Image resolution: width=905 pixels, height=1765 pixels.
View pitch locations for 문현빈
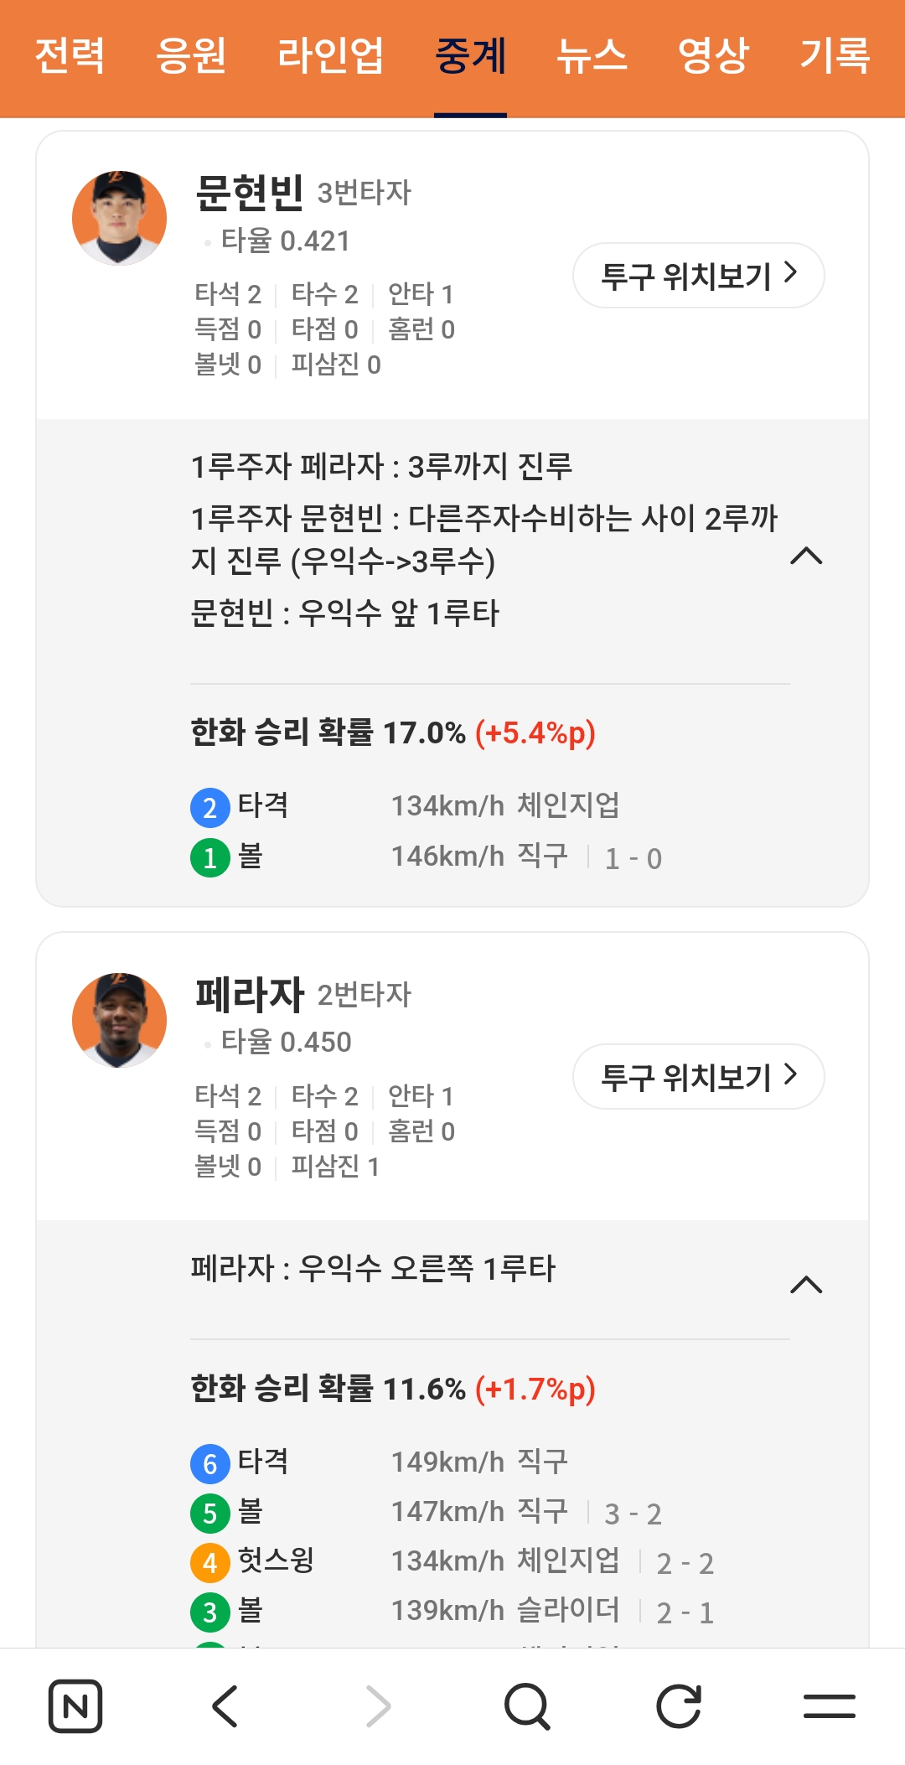[698, 276]
